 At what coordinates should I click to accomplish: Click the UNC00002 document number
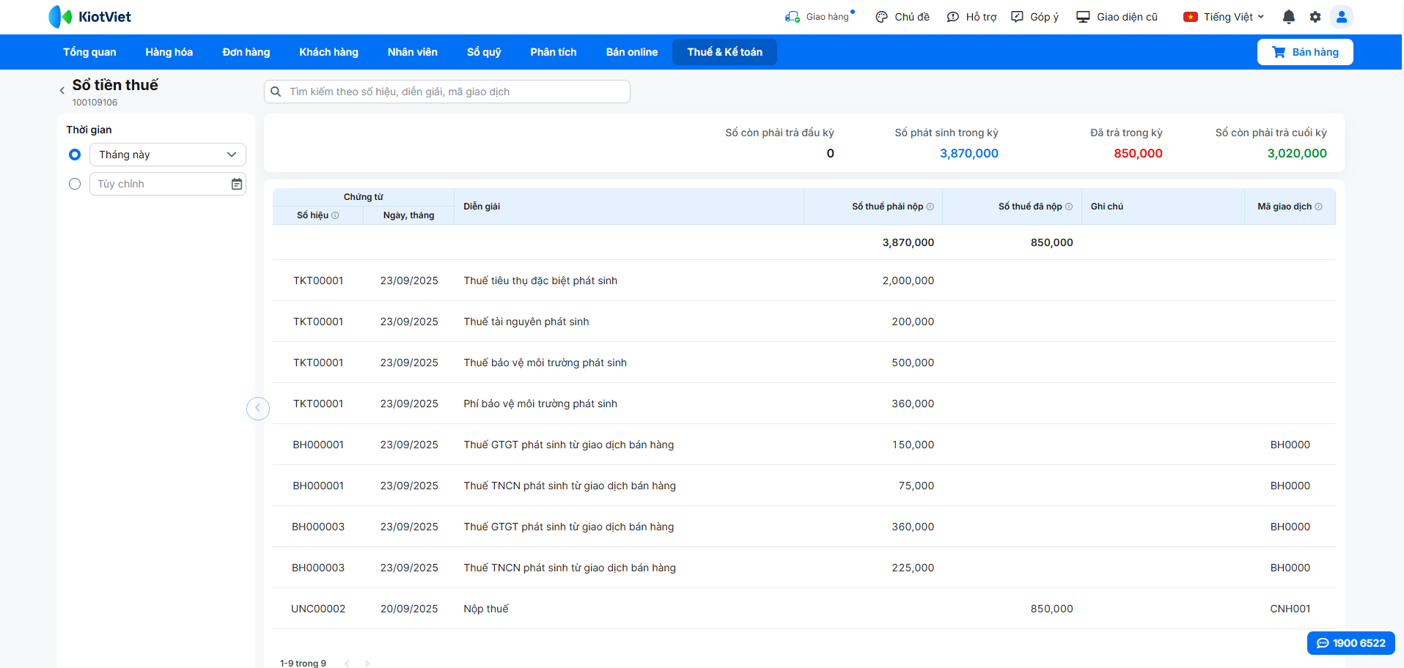(318, 609)
